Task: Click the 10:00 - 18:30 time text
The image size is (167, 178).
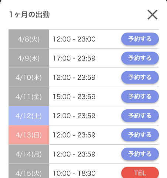Action: point(74,173)
